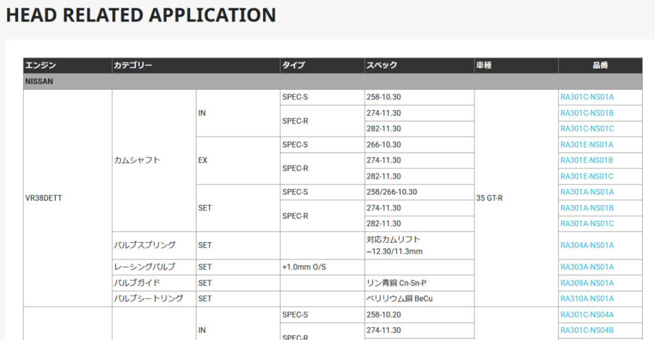
Task: Click the 品番 column header
Action: tap(599, 65)
